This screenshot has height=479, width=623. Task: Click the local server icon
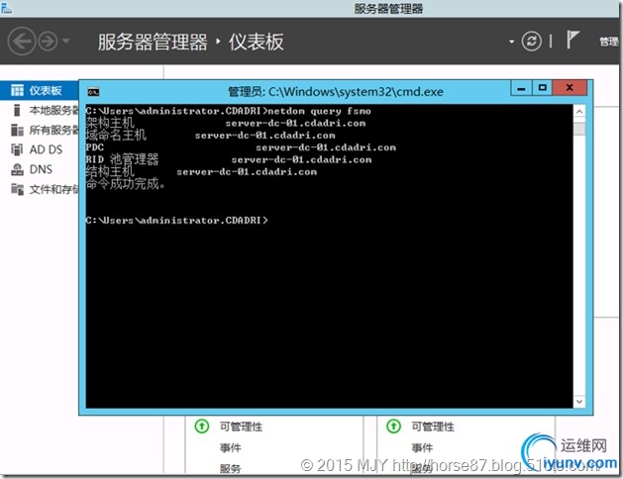[x=17, y=110]
